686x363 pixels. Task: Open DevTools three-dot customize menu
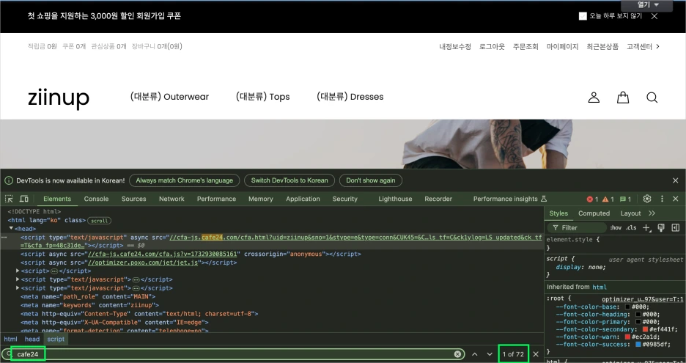pyautogui.click(x=662, y=199)
